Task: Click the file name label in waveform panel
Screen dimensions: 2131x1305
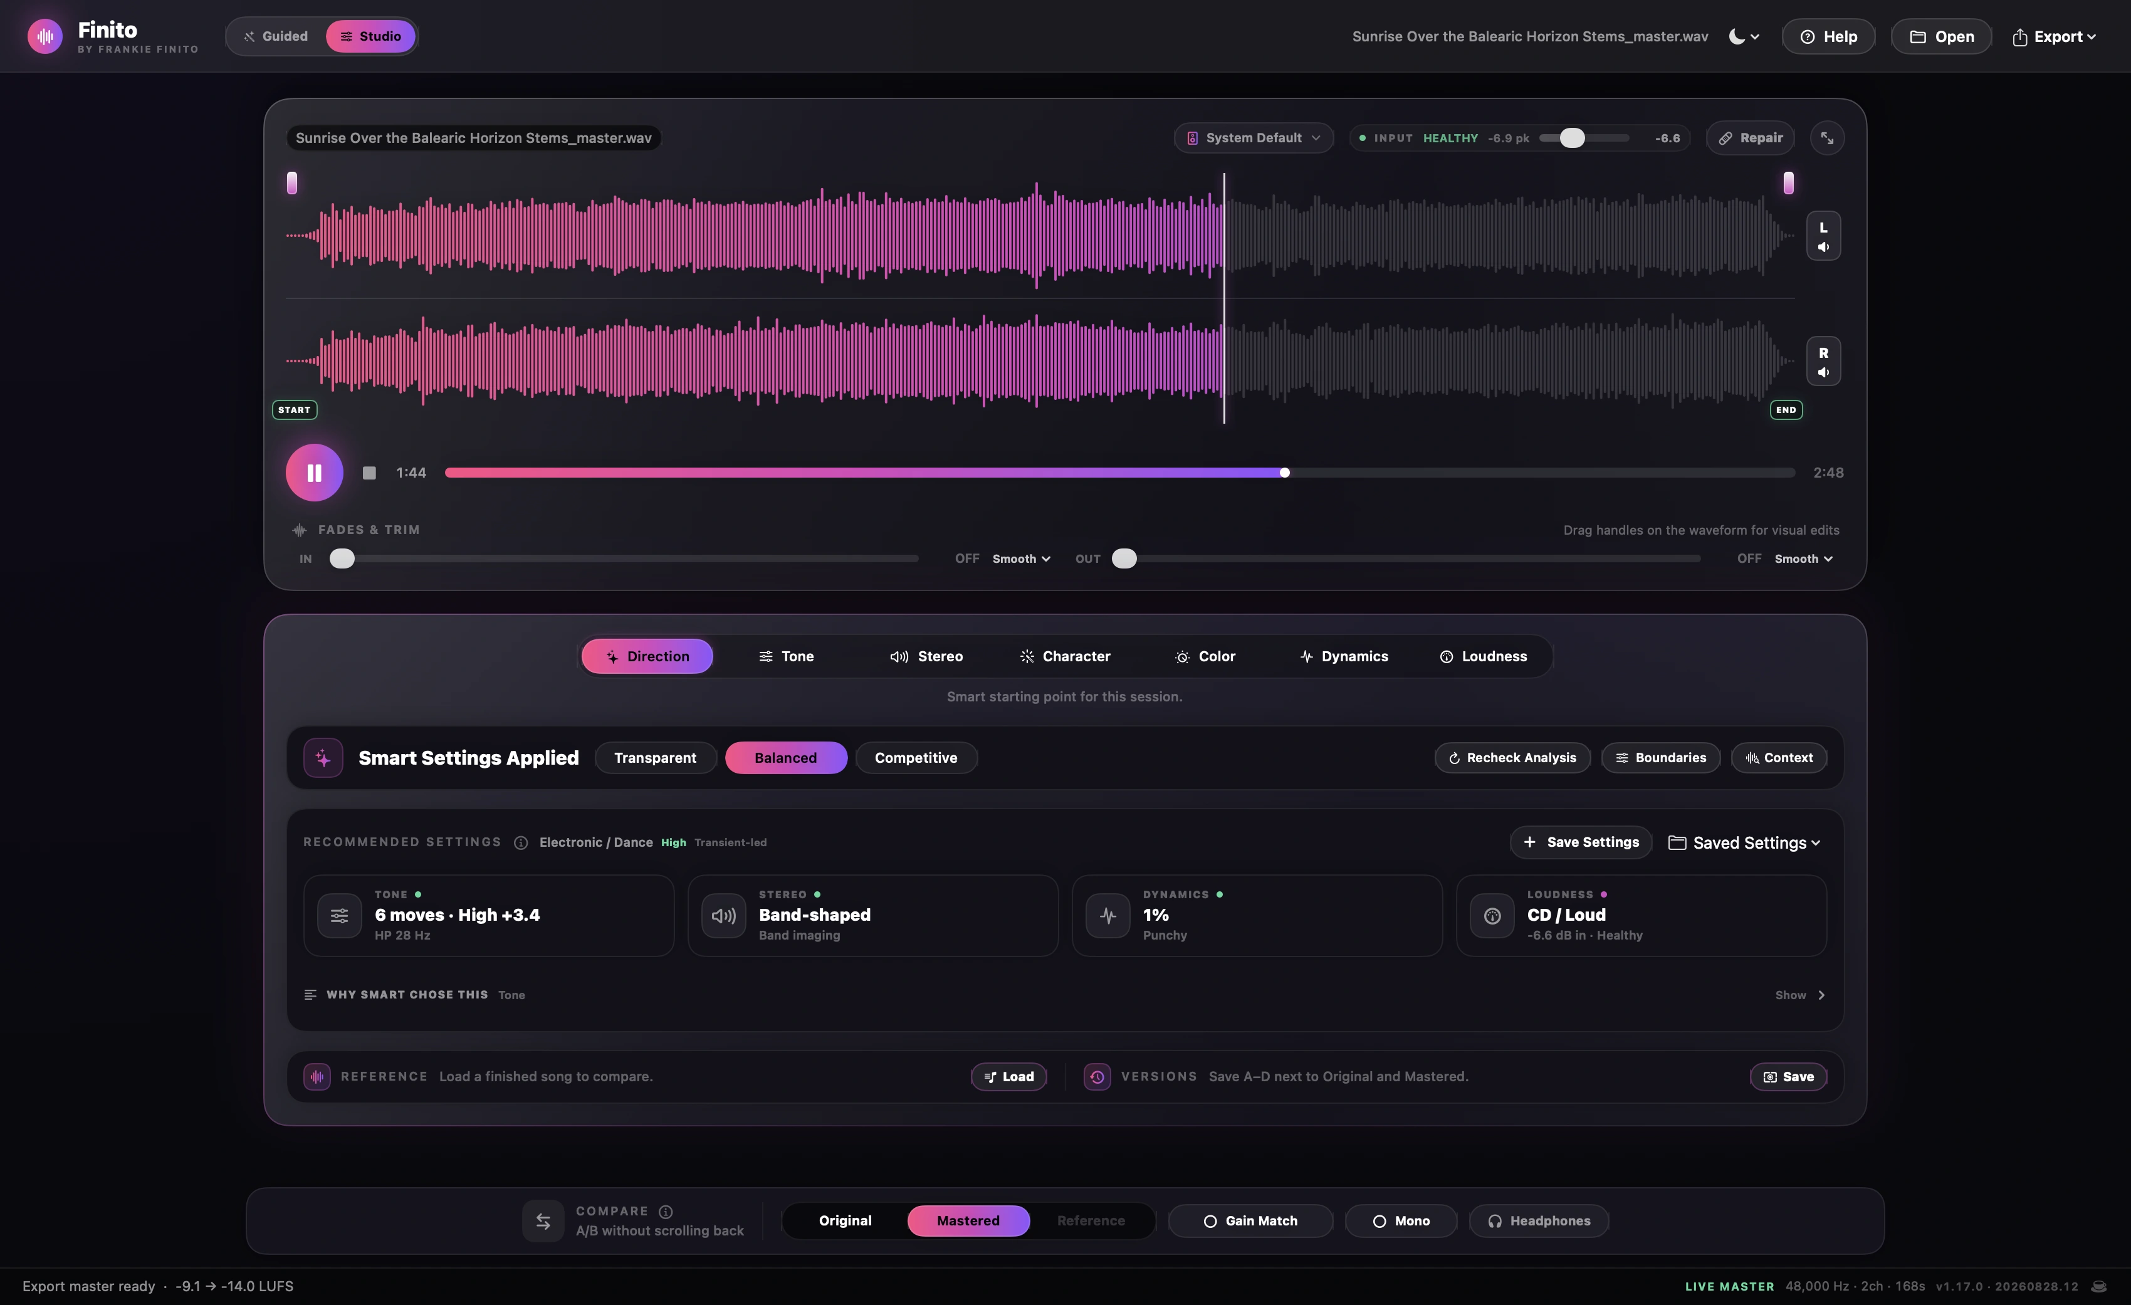Action: pos(474,137)
